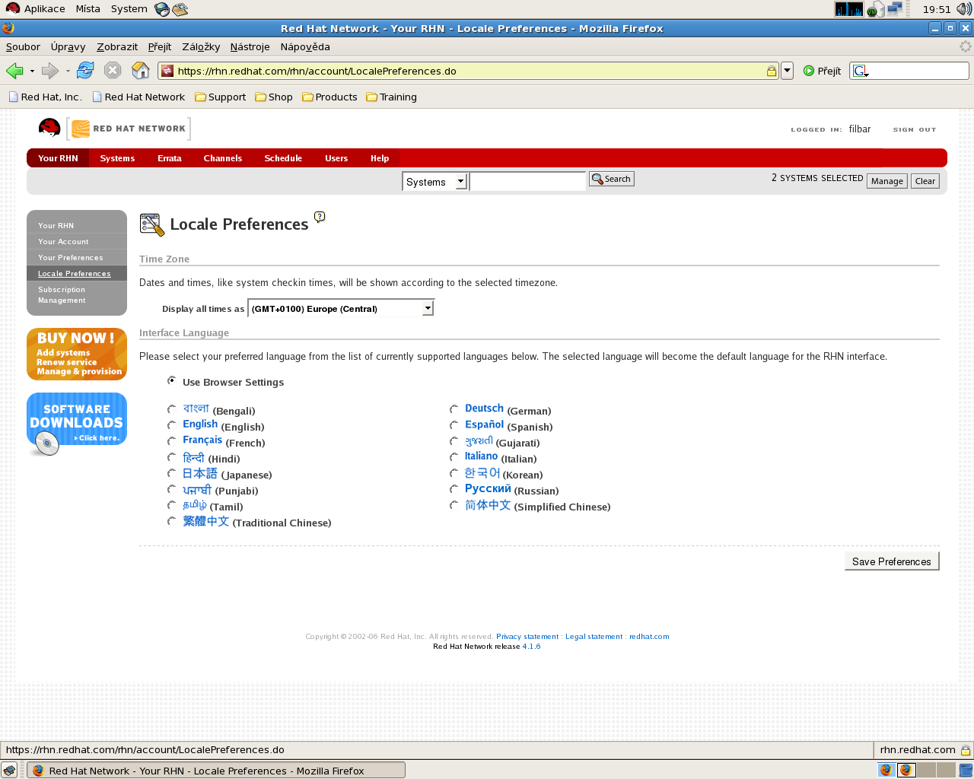Viewport: 974px width, 779px height.
Task: Click the Clear selected systems button
Action: (x=925, y=181)
